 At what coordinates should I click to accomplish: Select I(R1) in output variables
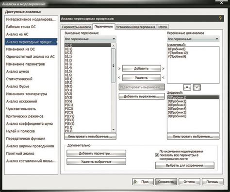(88, 79)
